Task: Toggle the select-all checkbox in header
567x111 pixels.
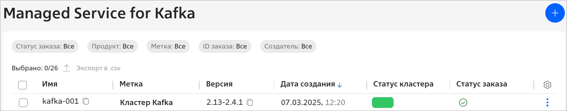Action: click(x=23, y=85)
